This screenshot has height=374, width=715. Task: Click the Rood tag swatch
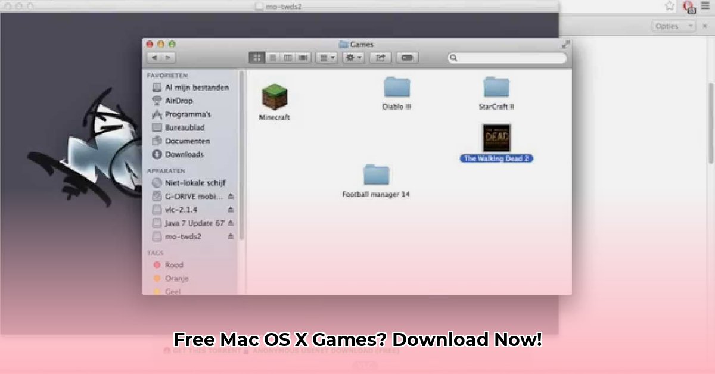(x=156, y=264)
